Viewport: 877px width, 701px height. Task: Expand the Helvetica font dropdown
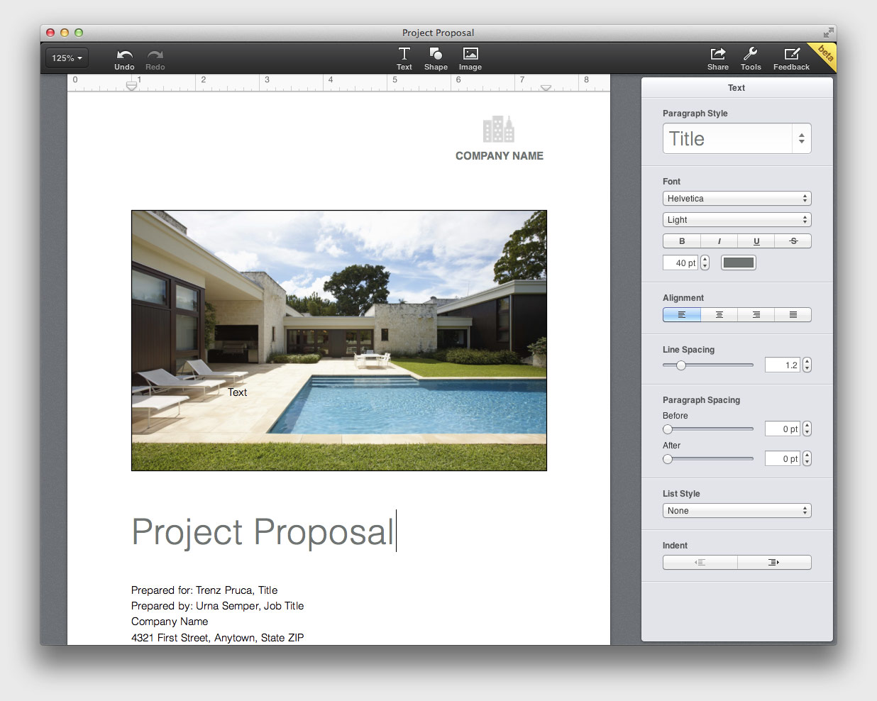737,199
